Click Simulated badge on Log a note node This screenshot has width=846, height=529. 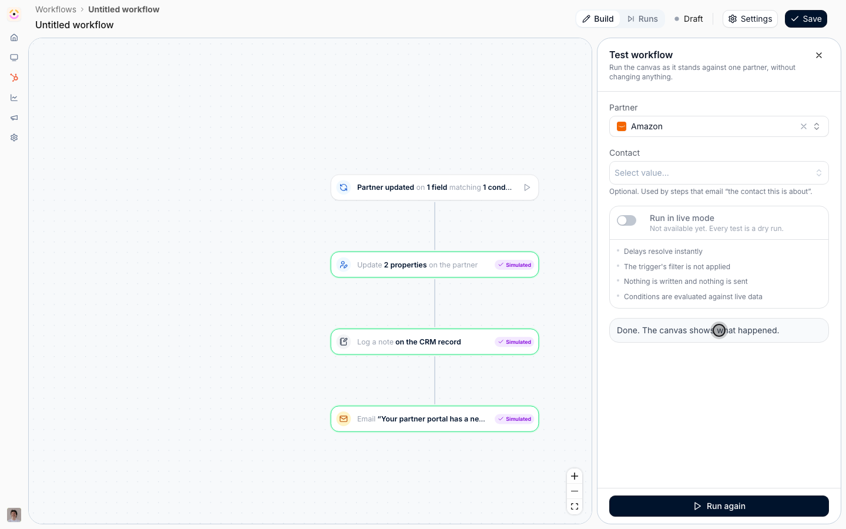tap(515, 342)
